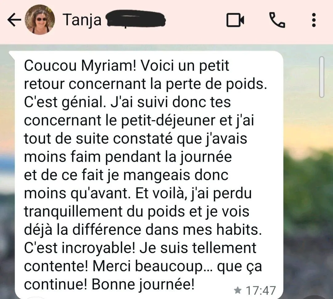
Task: Click the words "Coucou Myriam!" in the message
Action: tap(80, 65)
